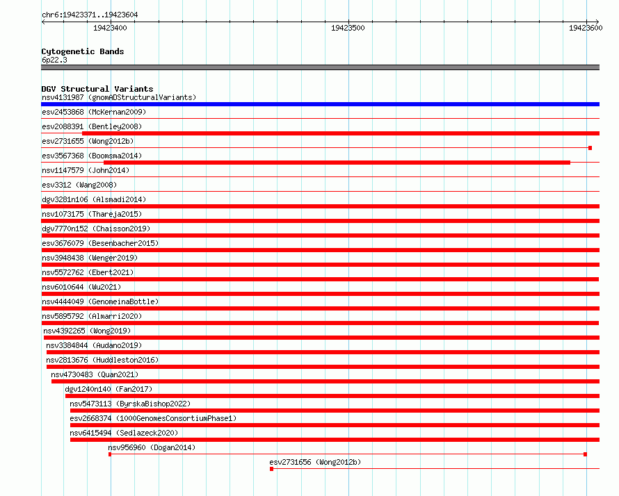619x496 pixels.
Task: Click the small red block ending esv2731655
Action: (x=590, y=148)
